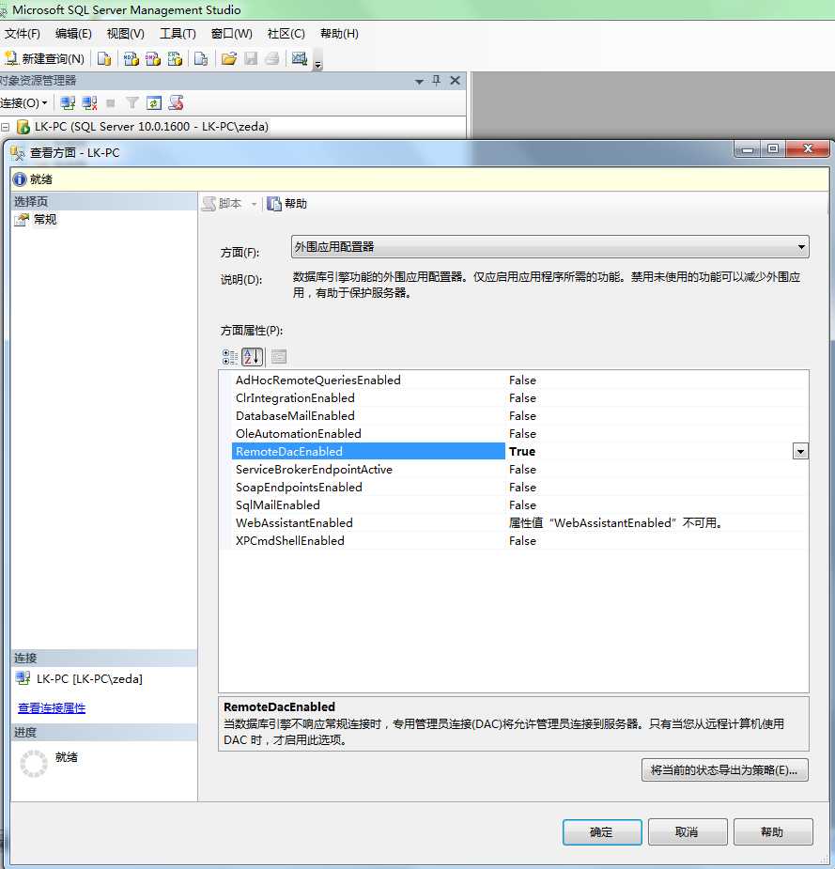Click the Activity Monitor icon

(x=300, y=59)
